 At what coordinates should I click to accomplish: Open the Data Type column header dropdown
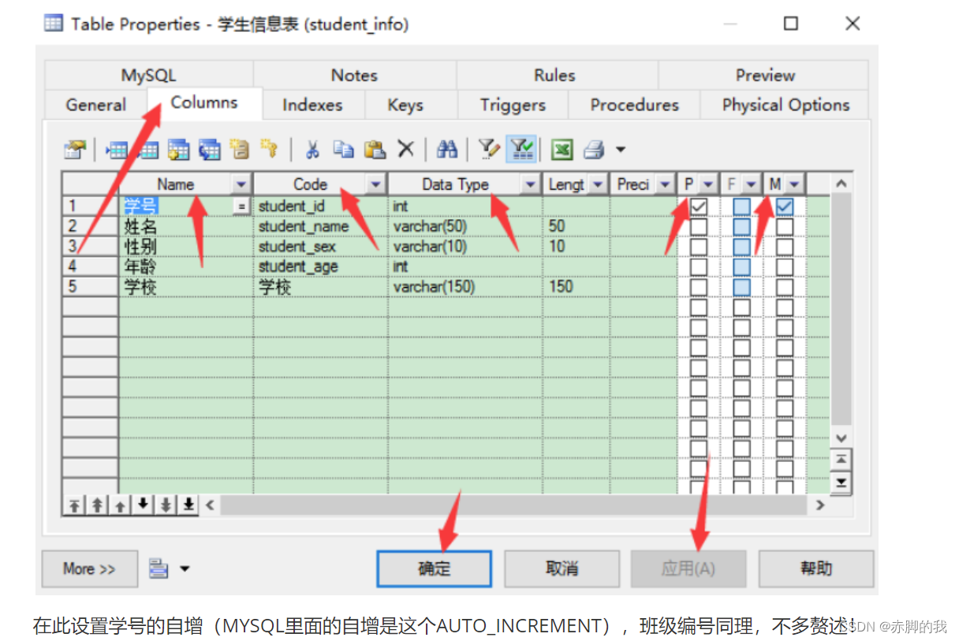530,184
